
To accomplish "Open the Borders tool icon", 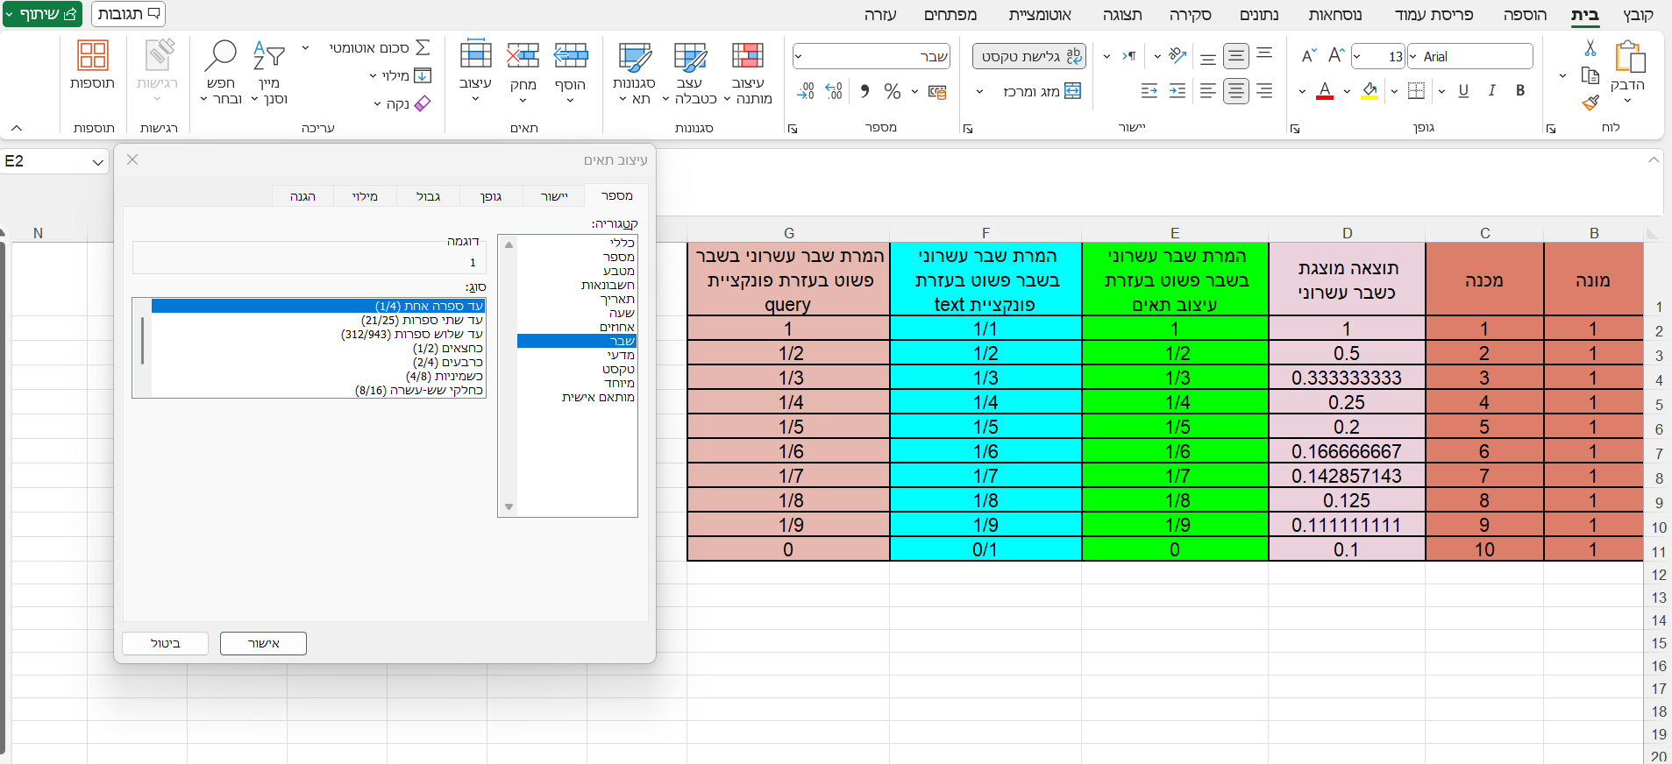I will click(x=1416, y=90).
